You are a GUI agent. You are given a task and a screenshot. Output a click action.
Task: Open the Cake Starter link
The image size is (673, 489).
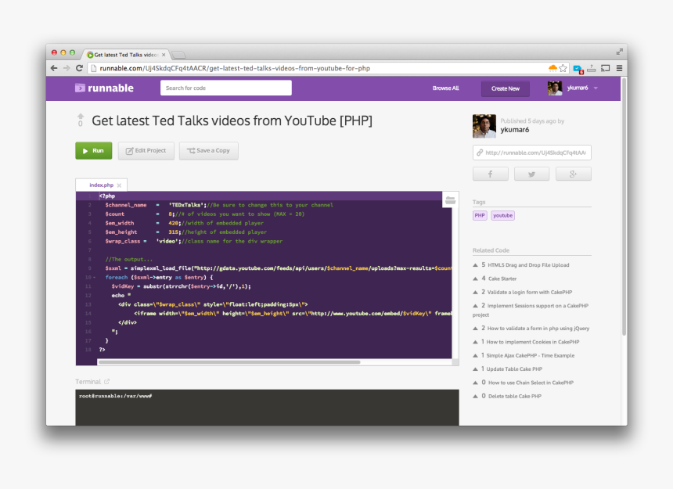502,279
